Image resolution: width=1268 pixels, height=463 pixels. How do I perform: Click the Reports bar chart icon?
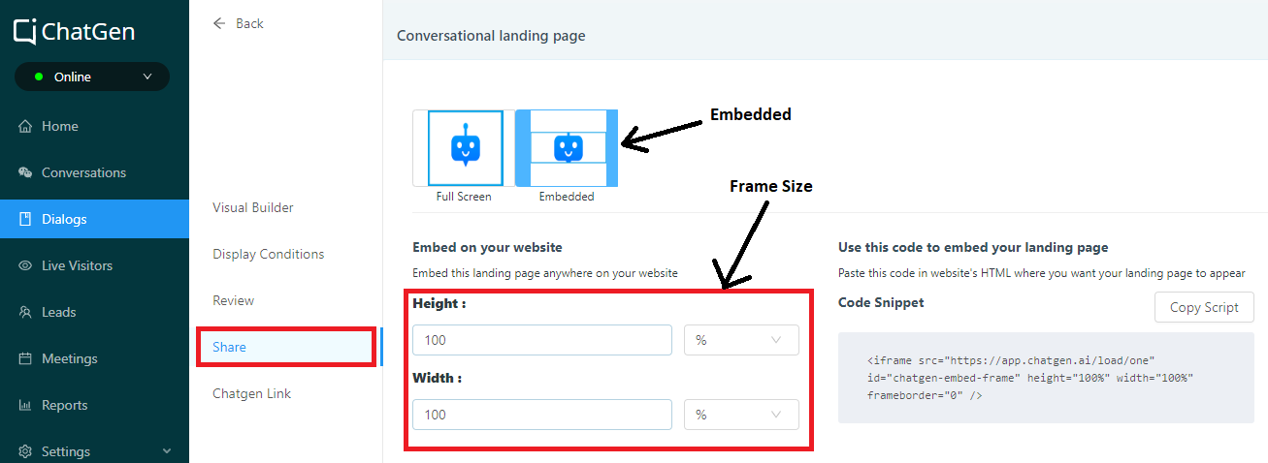click(25, 406)
